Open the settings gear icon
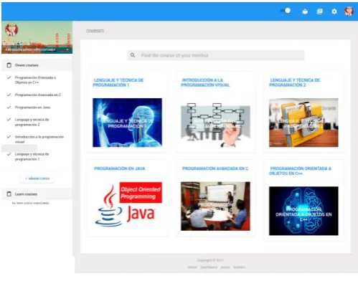 tap(334, 11)
